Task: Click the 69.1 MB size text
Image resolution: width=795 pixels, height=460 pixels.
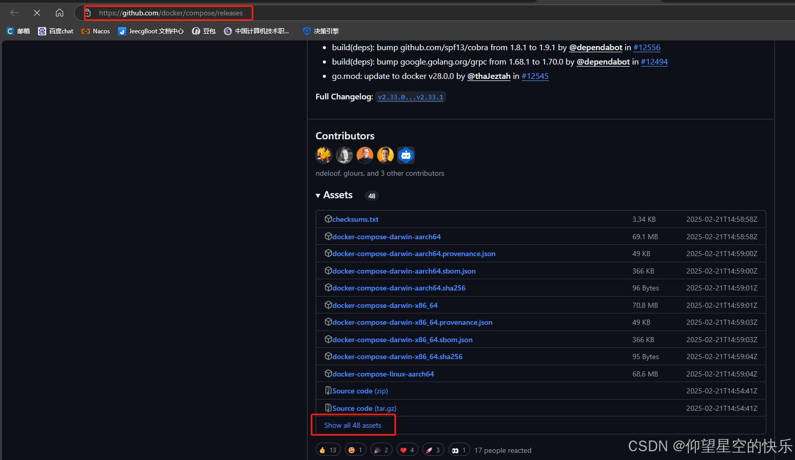Action: (645, 237)
